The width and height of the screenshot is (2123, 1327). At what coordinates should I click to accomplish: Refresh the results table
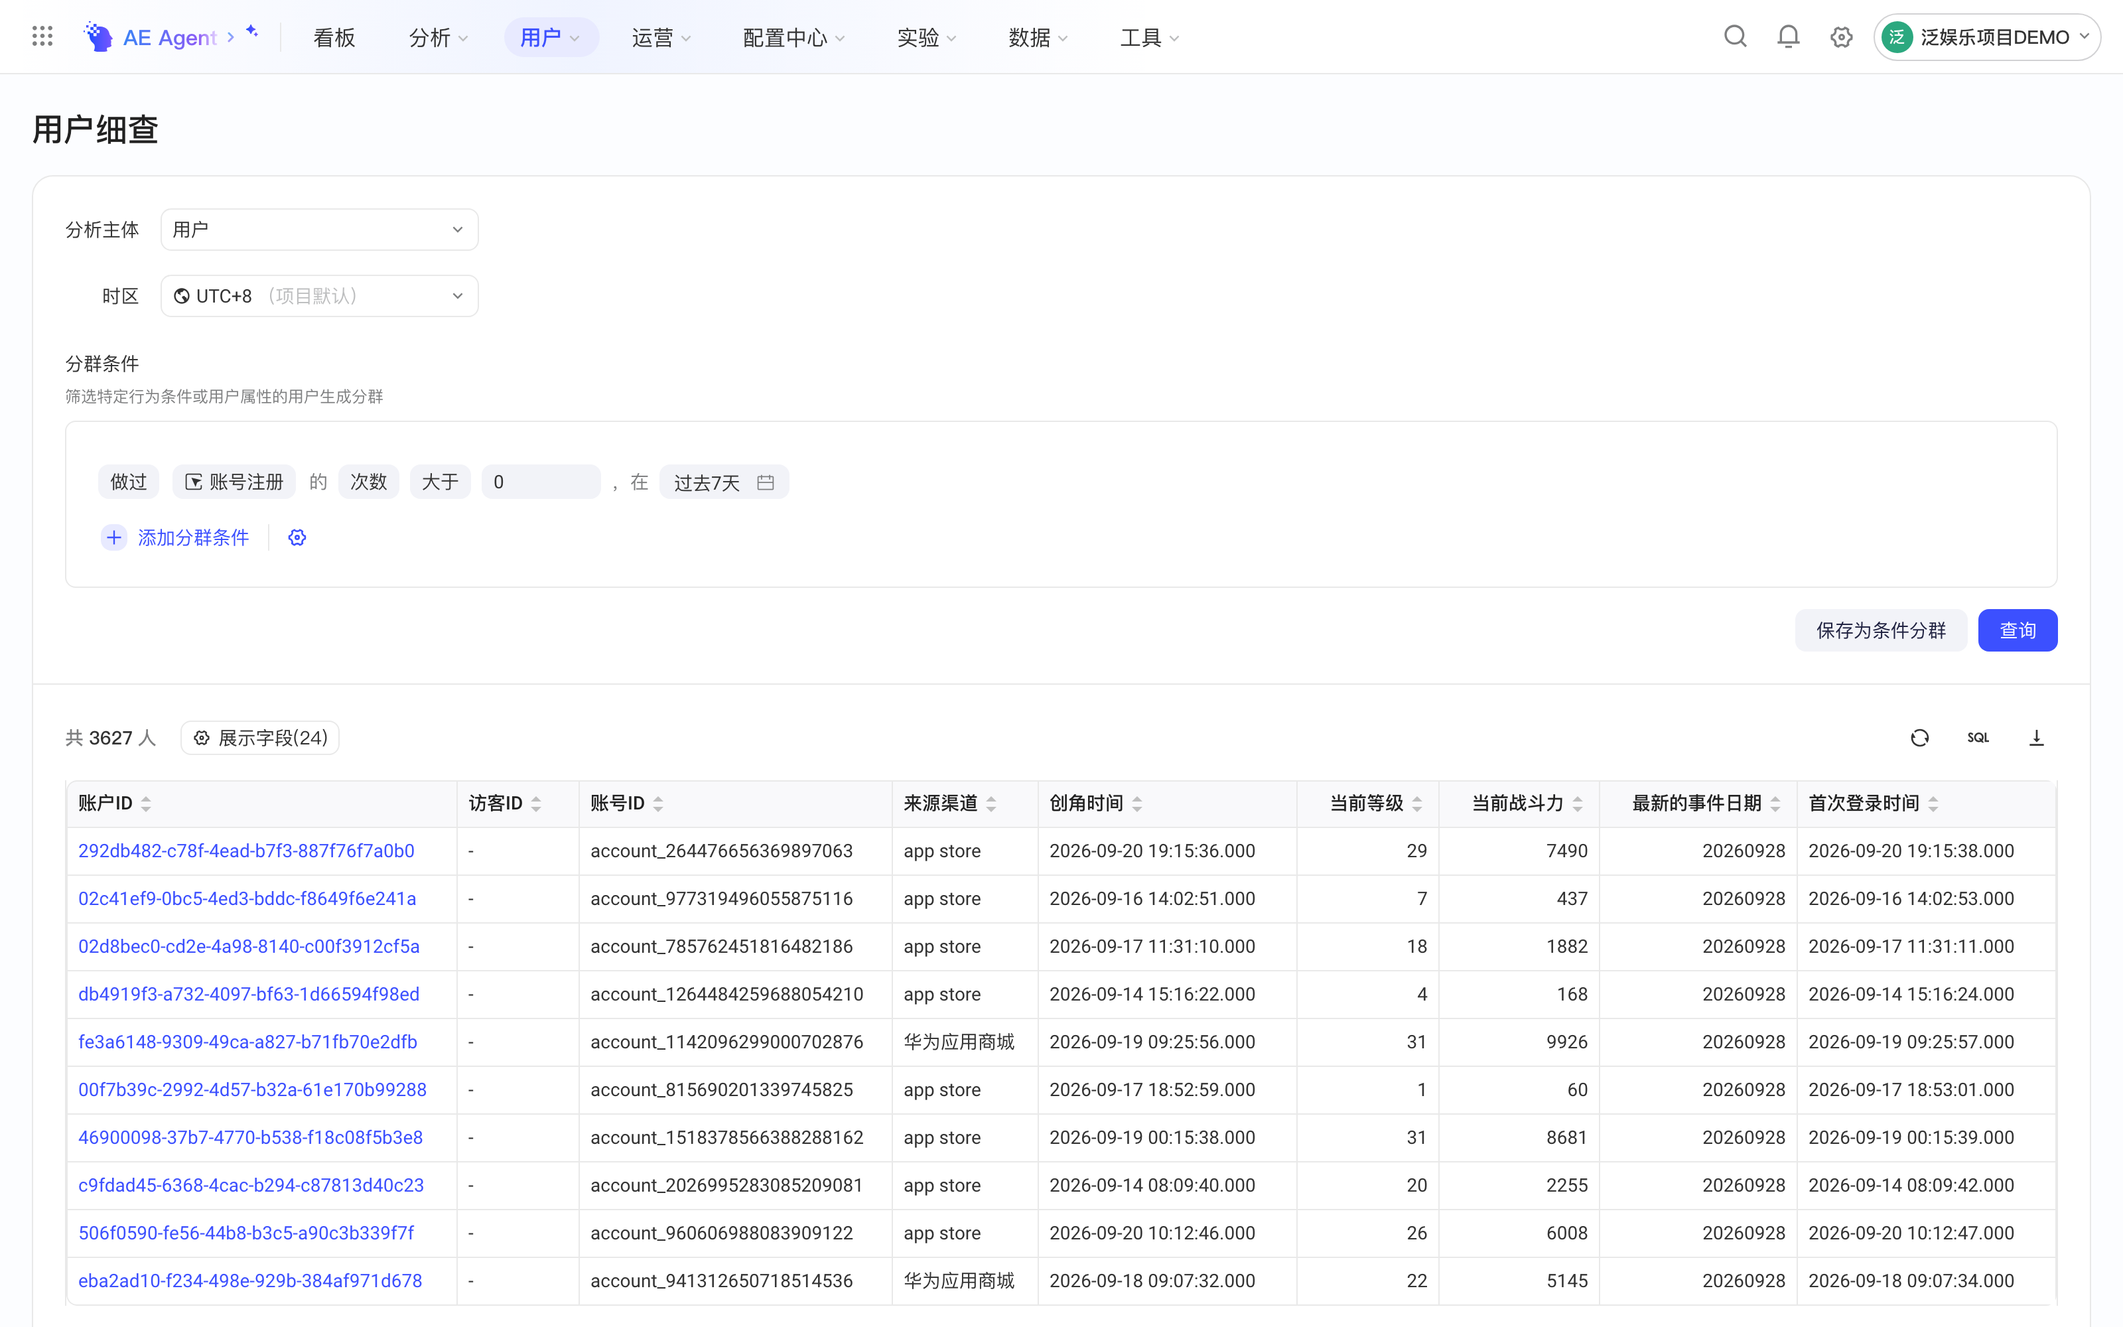[x=1919, y=738]
